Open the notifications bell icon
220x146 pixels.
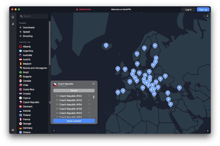point(207,16)
